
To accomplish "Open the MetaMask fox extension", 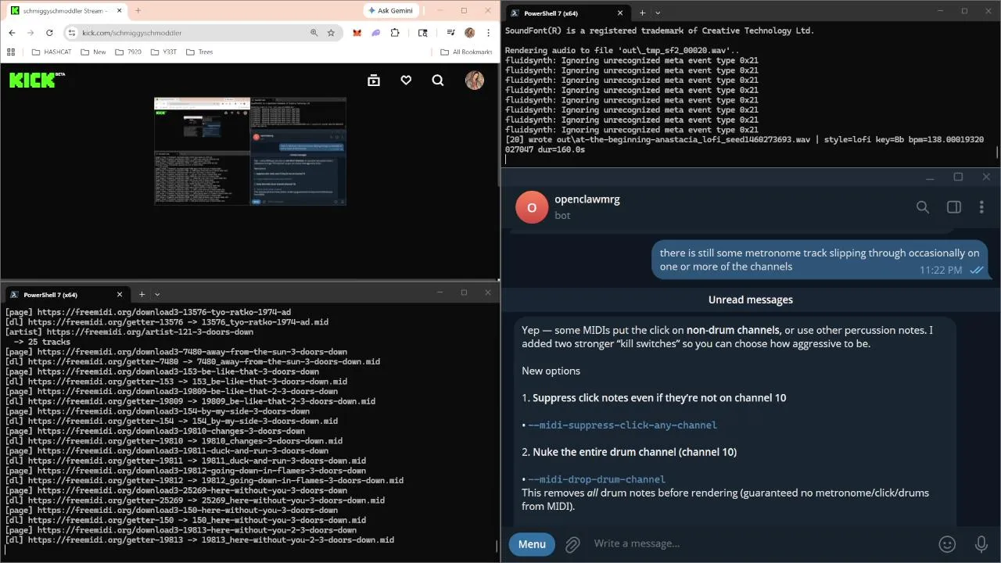I will point(357,33).
